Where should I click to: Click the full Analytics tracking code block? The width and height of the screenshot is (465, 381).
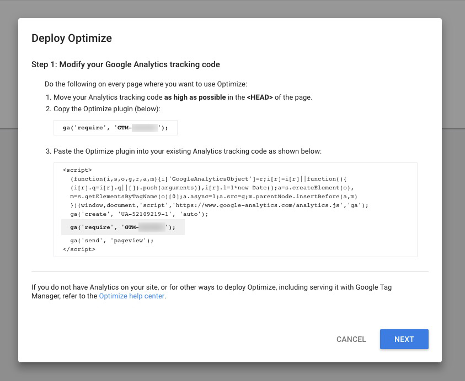(234, 209)
